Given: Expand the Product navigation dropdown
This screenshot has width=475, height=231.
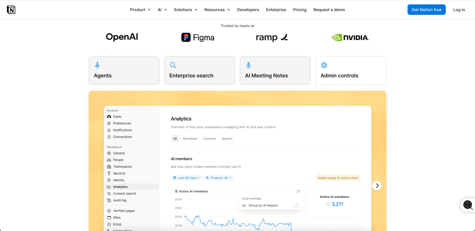Looking at the screenshot, I should 140,9.
